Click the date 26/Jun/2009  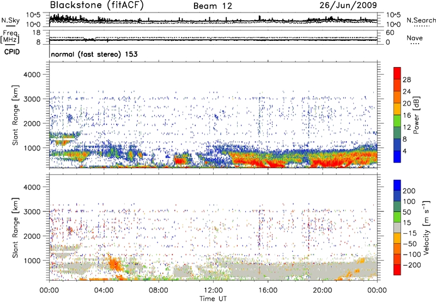(x=348, y=5)
